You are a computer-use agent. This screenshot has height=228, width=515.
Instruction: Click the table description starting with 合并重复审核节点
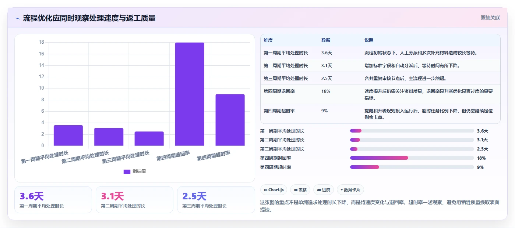coord(405,79)
